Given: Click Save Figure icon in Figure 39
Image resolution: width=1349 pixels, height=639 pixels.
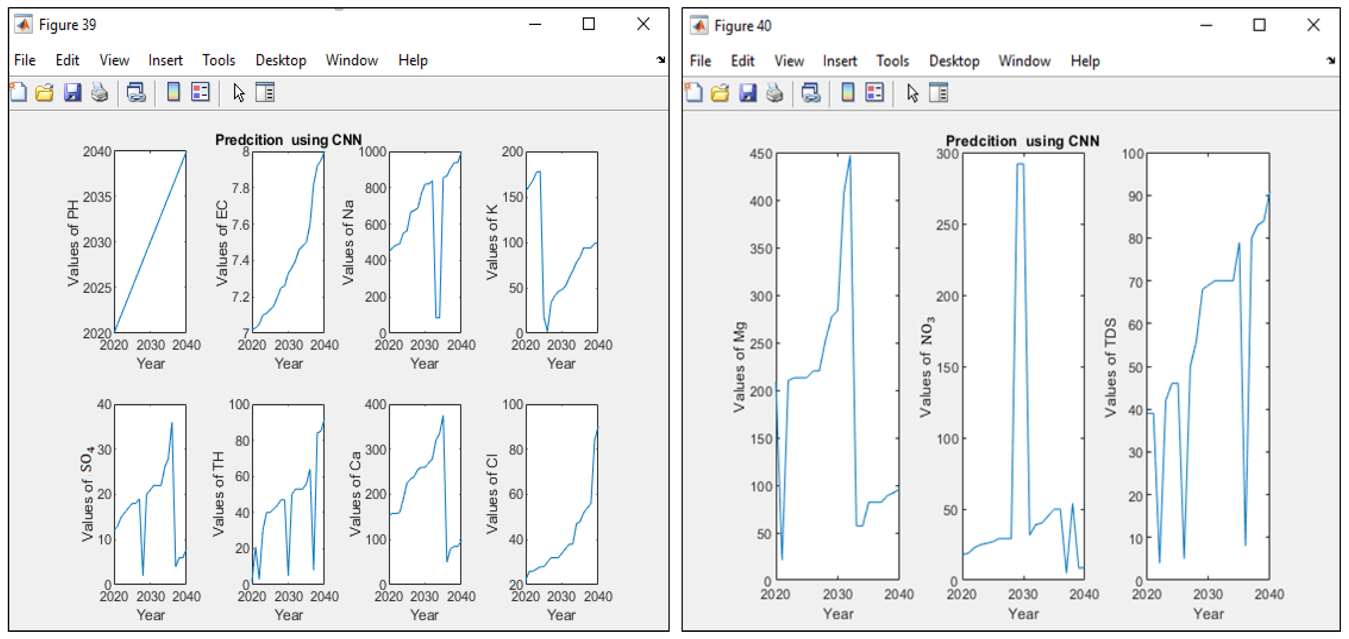Looking at the screenshot, I should coord(72,93).
